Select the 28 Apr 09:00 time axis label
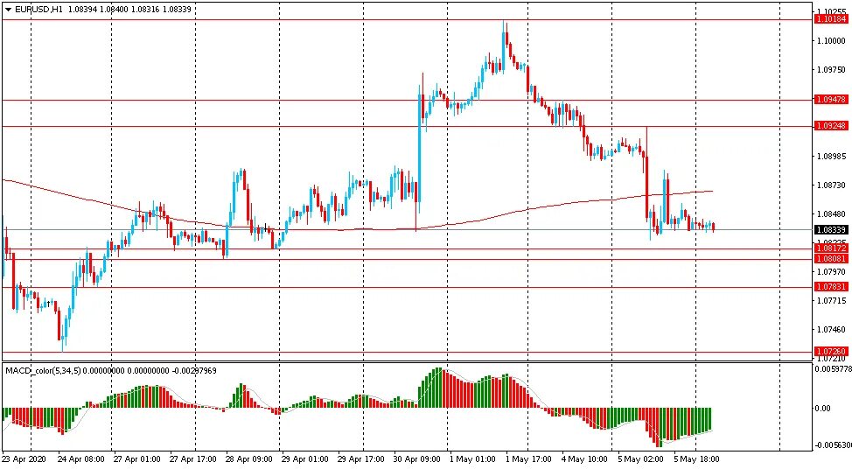 (x=248, y=459)
